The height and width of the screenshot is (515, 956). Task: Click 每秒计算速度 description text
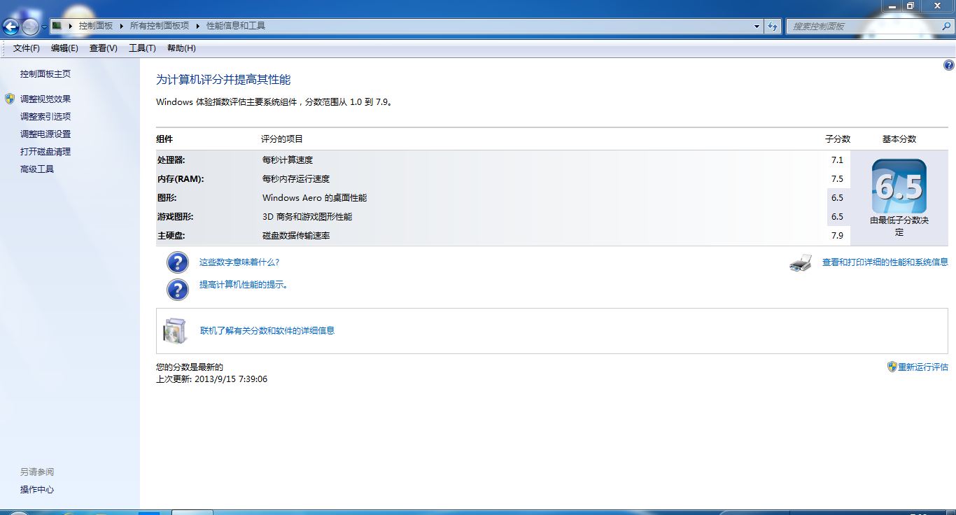tap(288, 160)
